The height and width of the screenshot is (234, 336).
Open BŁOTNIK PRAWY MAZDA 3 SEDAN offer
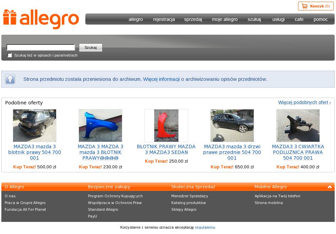[166, 149]
